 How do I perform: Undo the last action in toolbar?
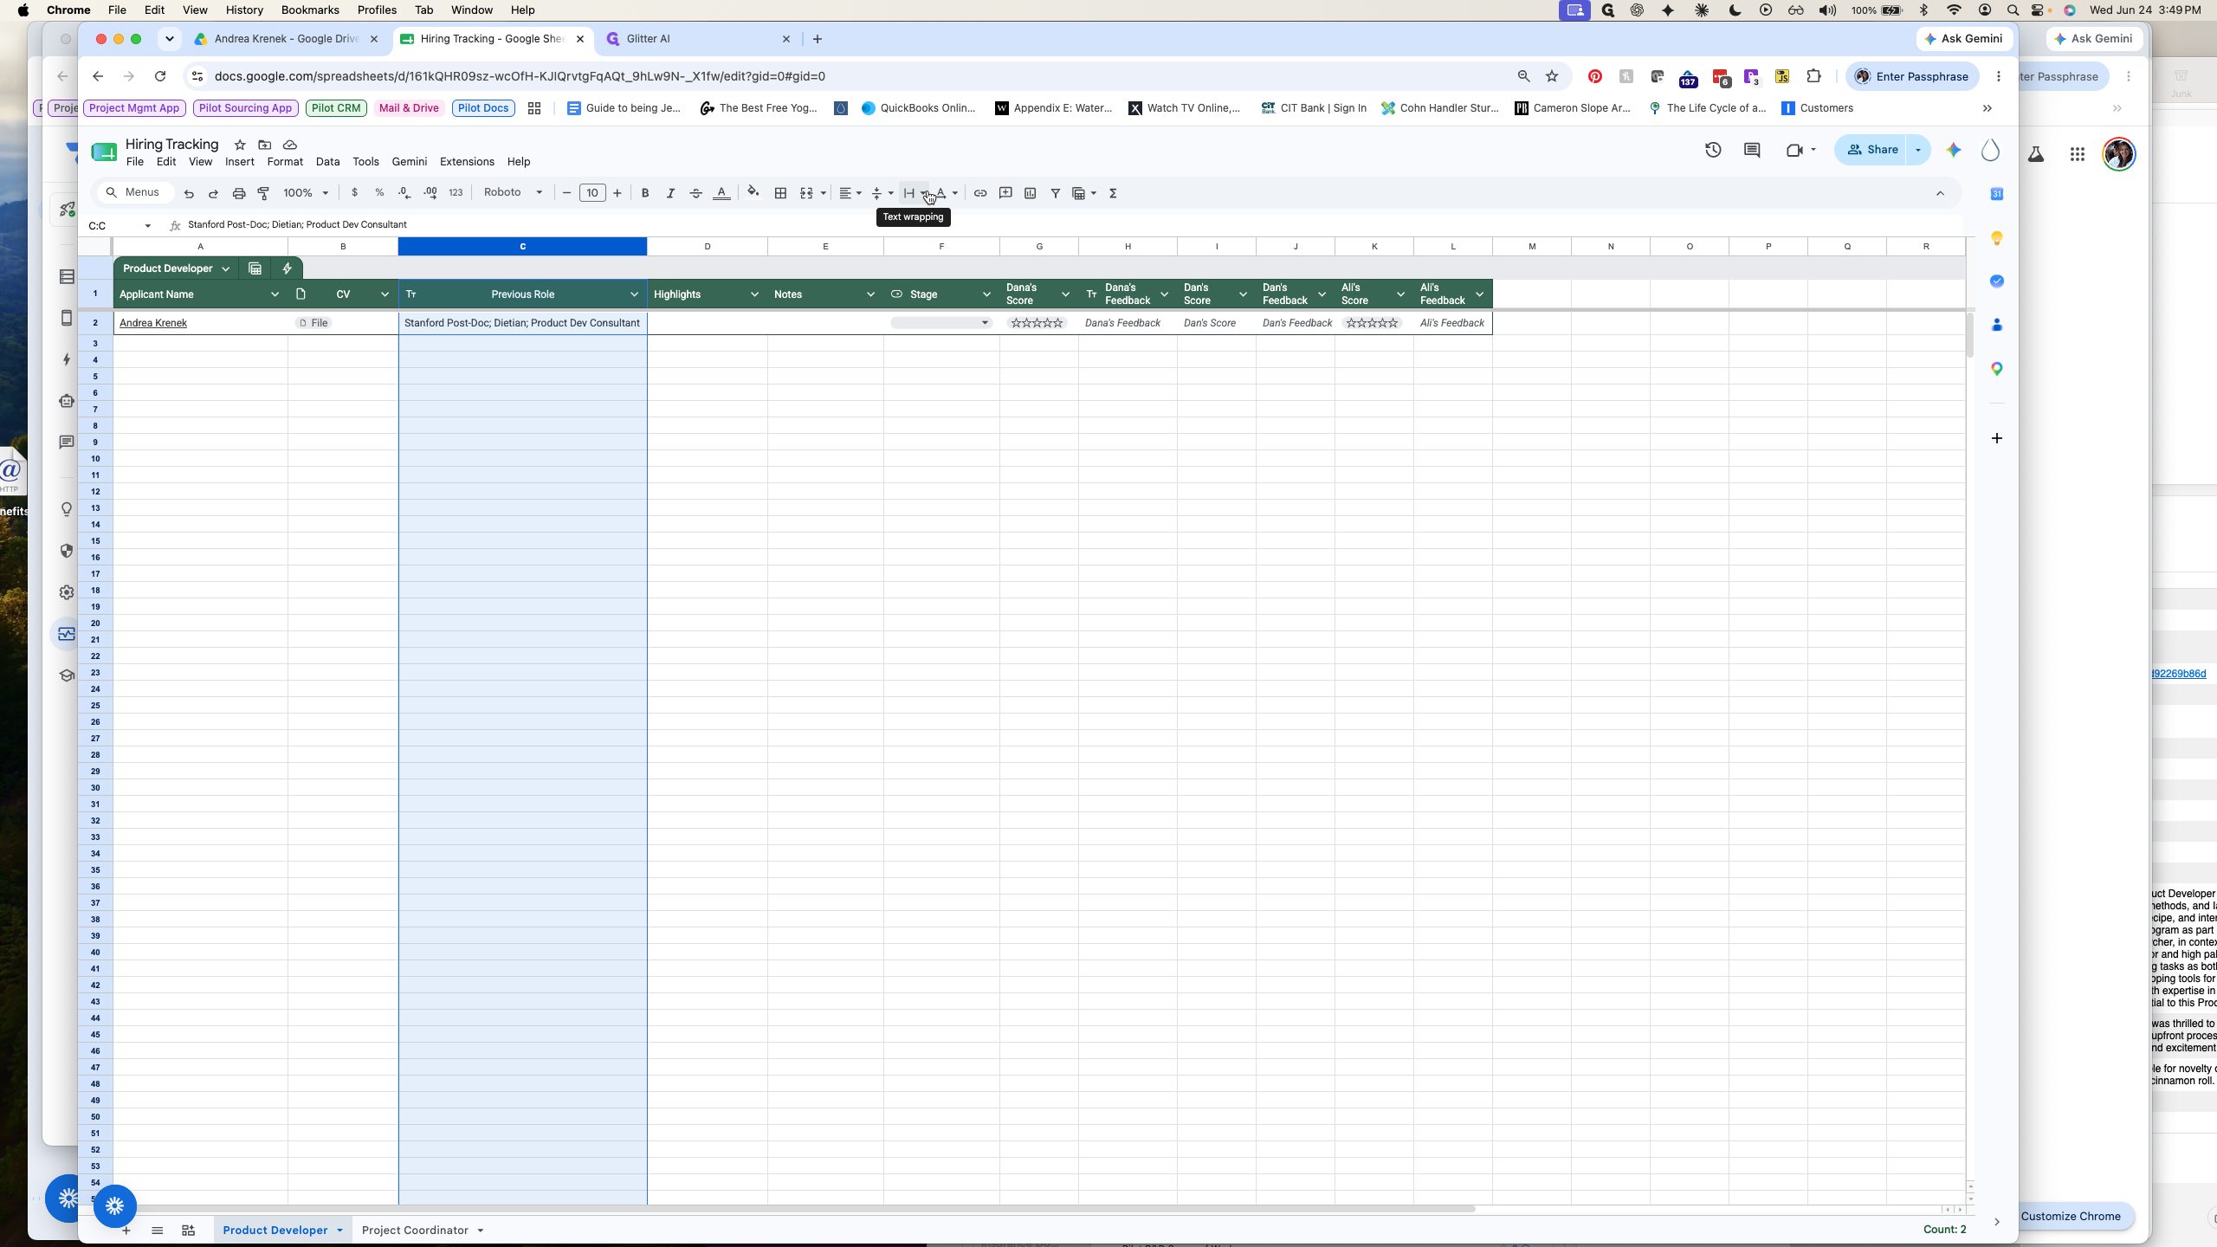(x=189, y=193)
